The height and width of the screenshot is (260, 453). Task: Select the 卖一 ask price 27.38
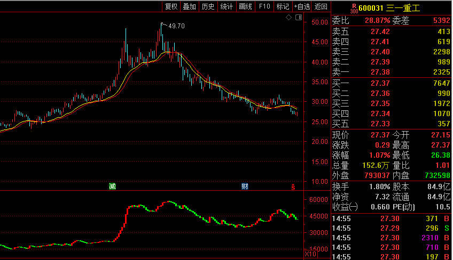[380, 72]
